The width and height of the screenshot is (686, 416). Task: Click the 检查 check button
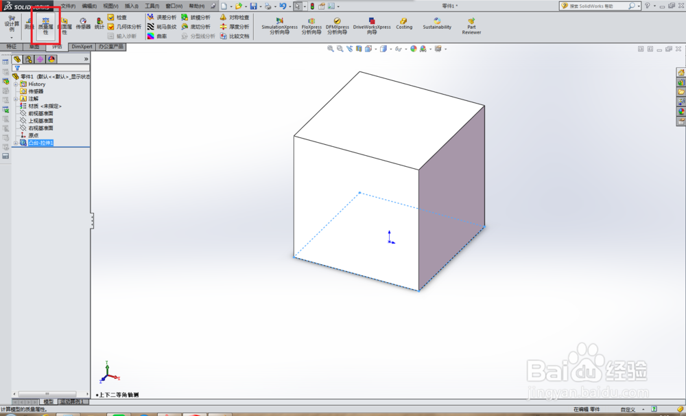click(117, 17)
